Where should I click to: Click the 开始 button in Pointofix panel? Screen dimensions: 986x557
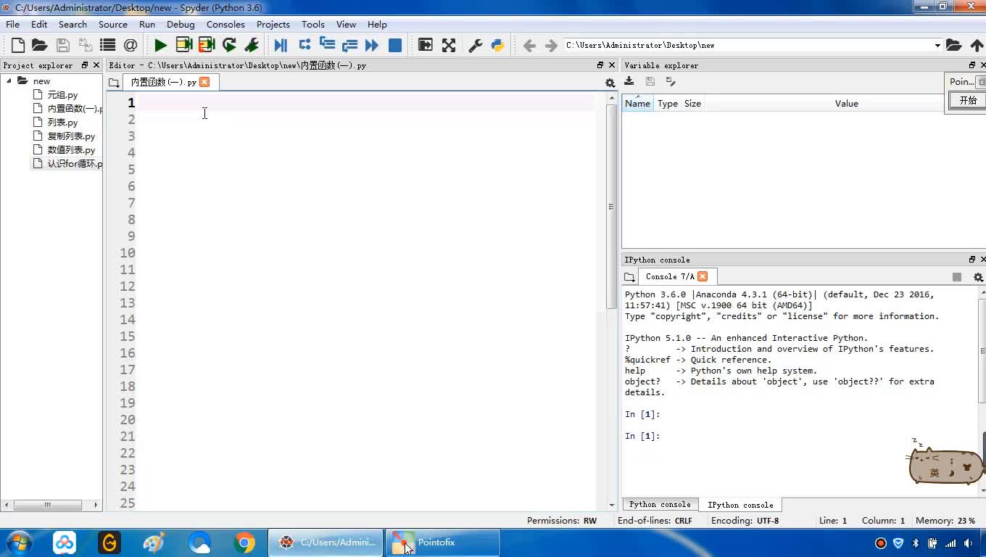968,100
